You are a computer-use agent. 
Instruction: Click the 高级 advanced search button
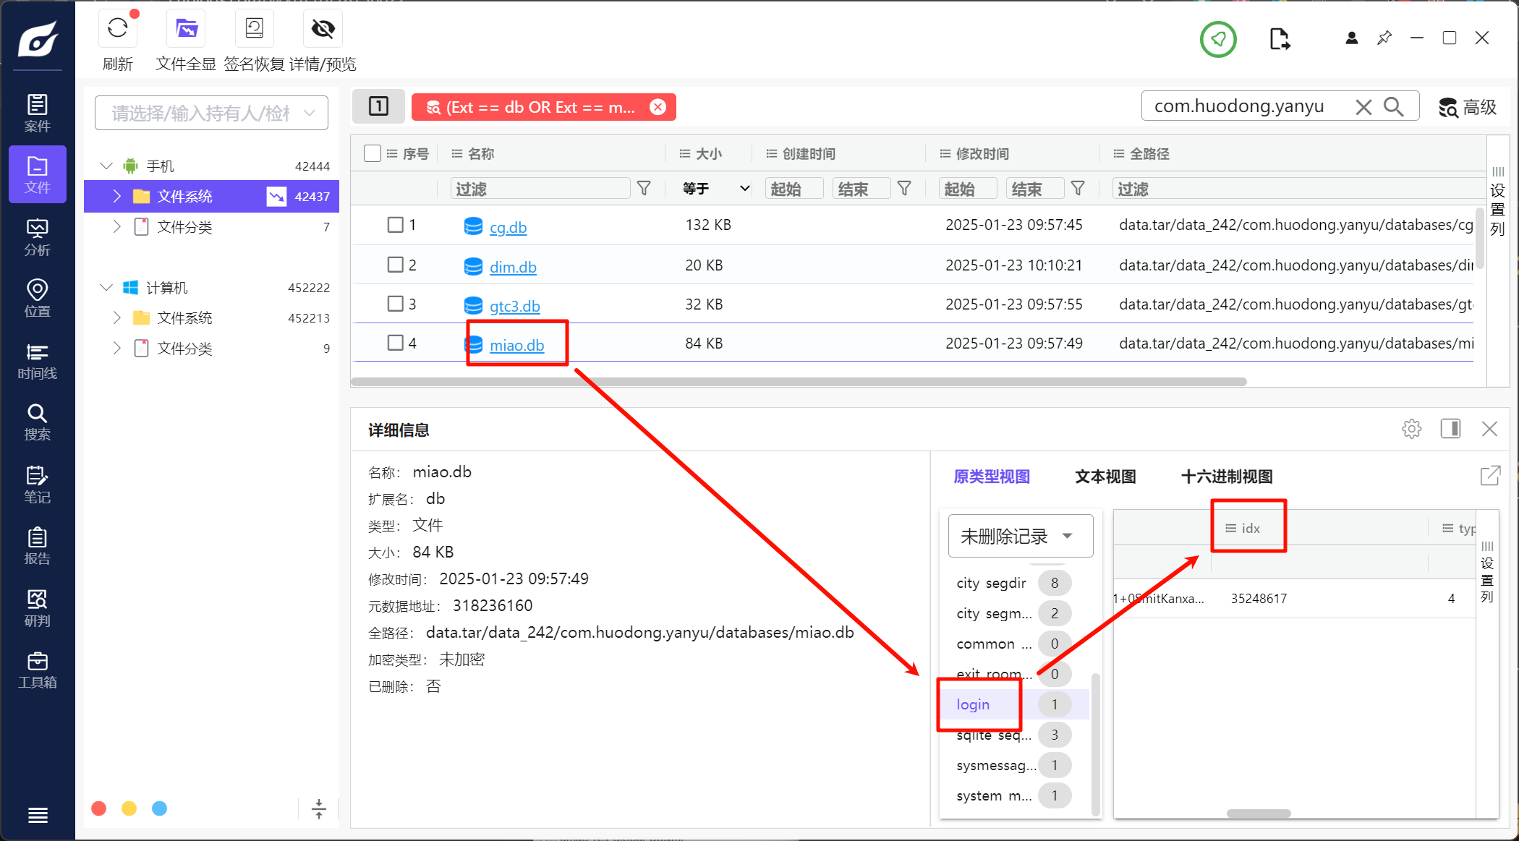(1468, 107)
